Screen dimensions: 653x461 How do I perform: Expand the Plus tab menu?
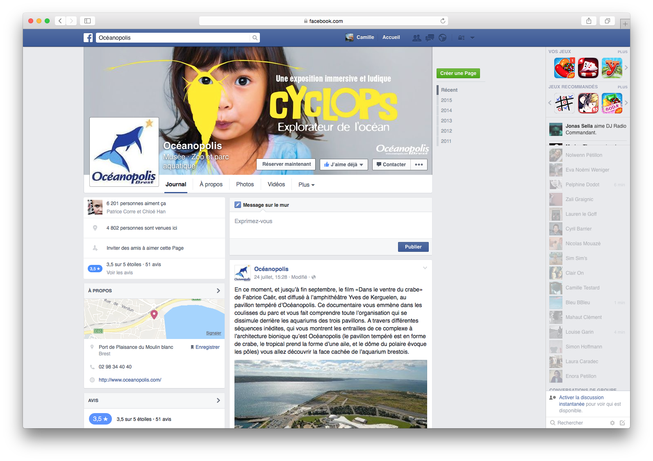pos(306,185)
